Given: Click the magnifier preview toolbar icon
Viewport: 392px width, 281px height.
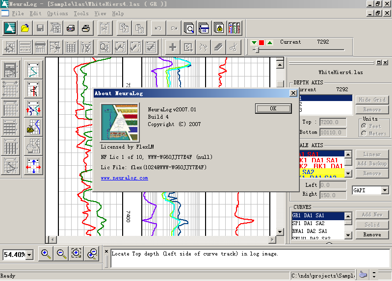Looking at the screenshot, I should click(189, 28).
